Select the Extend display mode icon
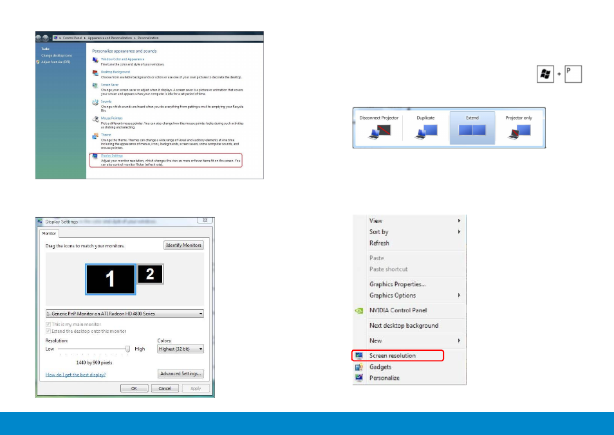Screen dimensions: 614x435 [x=472, y=130]
